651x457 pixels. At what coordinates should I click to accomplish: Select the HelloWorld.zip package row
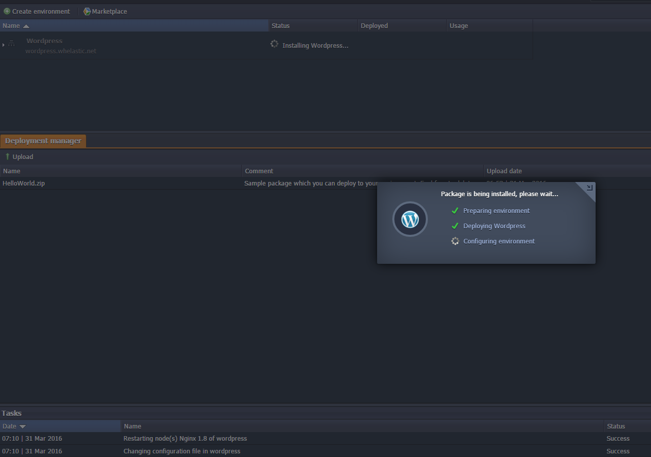pos(23,183)
